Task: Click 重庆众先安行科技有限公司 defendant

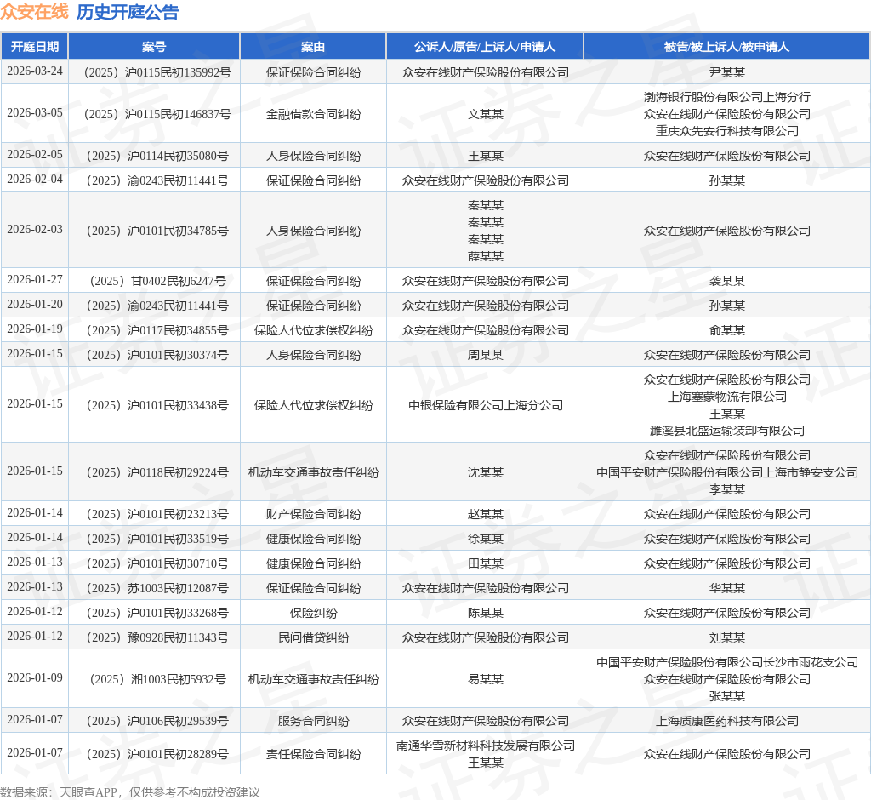Action: click(727, 131)
